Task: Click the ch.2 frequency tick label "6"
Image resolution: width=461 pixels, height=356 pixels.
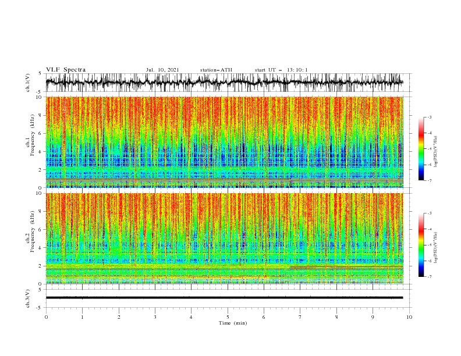Action: coord(40,230)
